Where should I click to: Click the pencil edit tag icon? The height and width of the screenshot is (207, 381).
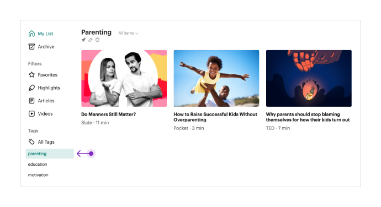tap(91, 40)
